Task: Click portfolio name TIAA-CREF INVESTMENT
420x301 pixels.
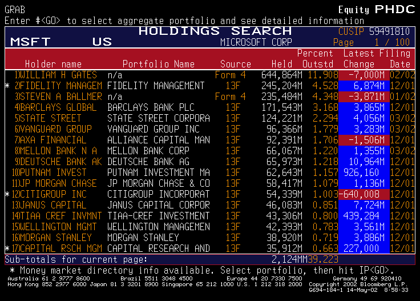Action: [x=158, y=216]
